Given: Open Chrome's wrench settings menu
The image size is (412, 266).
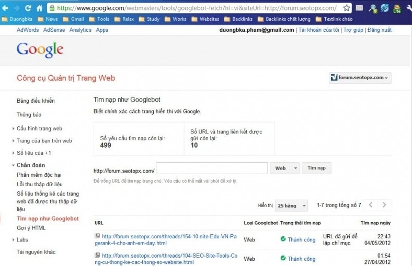Looking at the screenshot, I should point(408,8).
